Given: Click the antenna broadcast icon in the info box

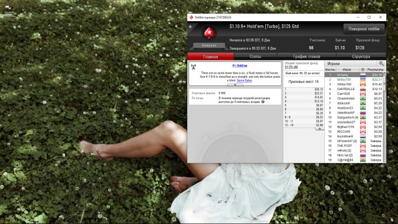Looking at the screenshot, I should 193,67.
